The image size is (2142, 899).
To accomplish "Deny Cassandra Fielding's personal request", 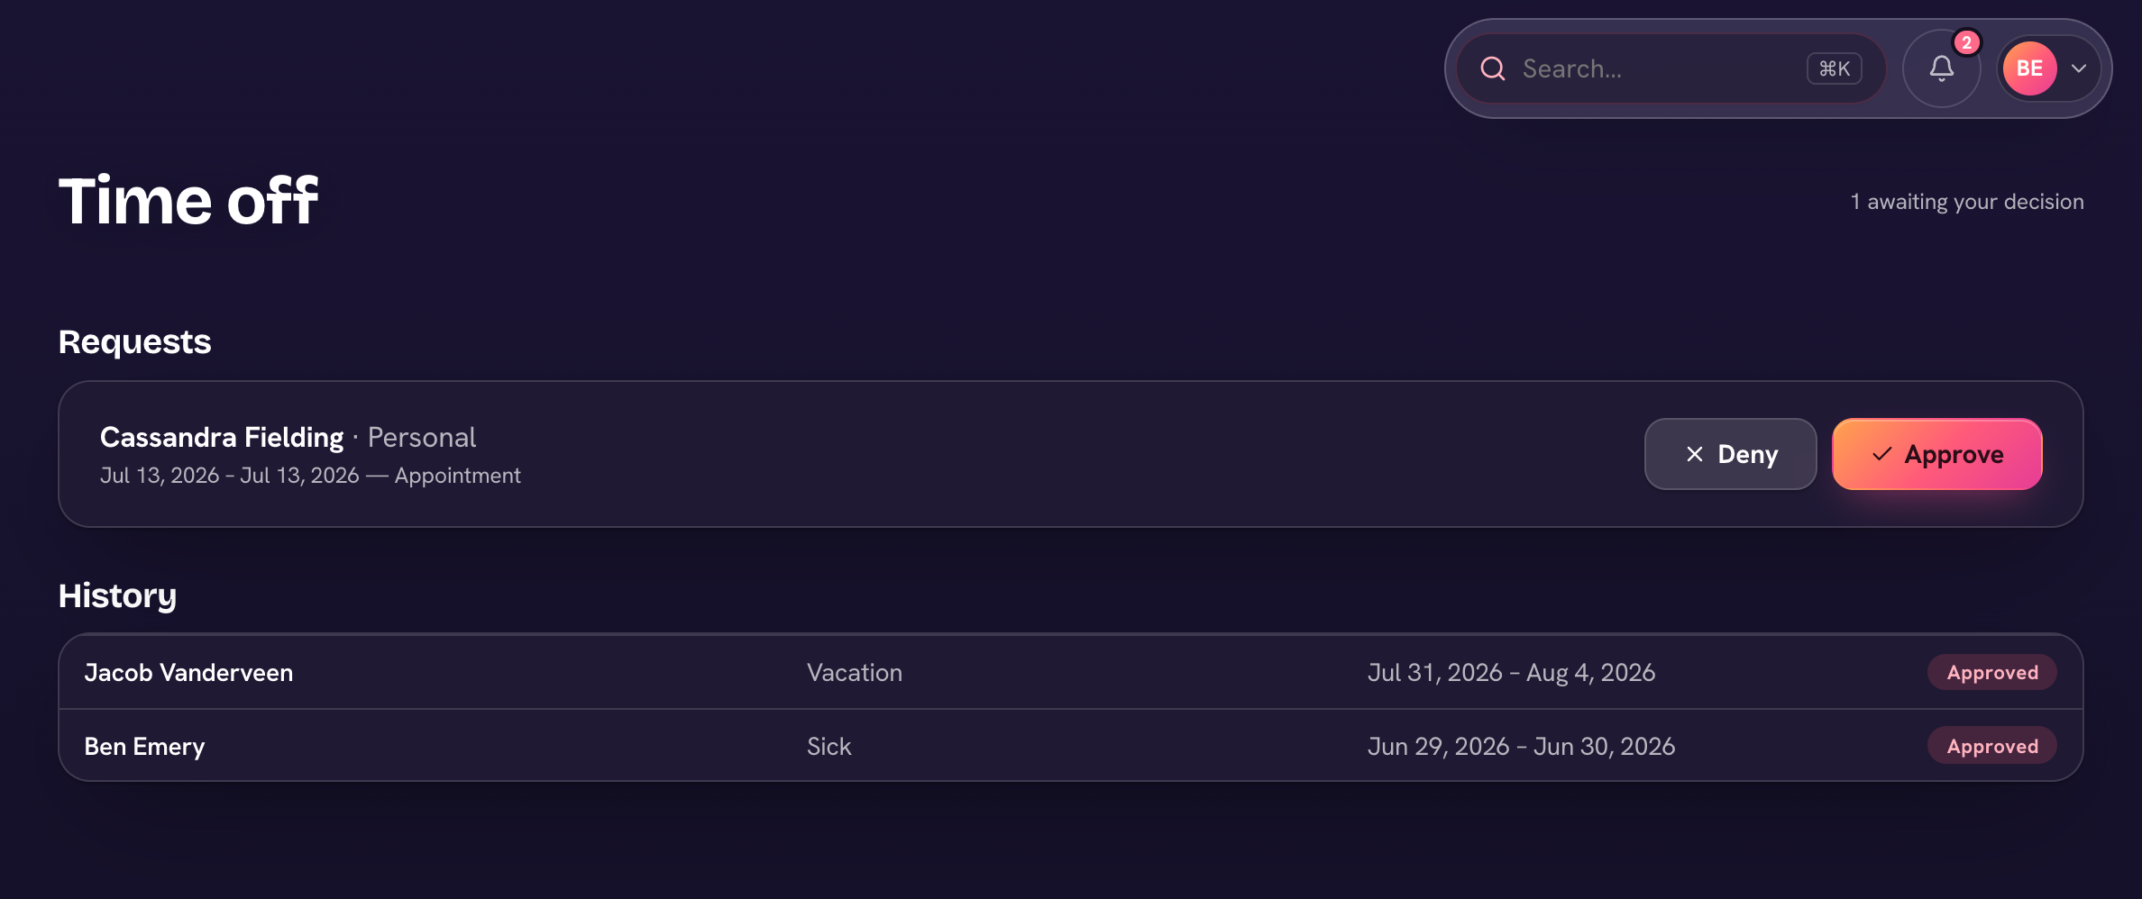I will 1730,454.
